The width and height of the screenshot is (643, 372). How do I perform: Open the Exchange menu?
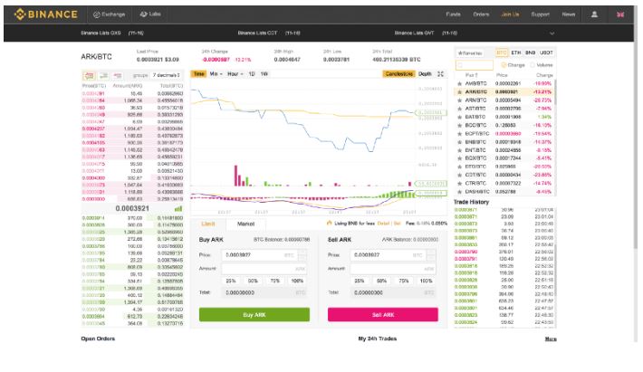click(x=109, y=14)
